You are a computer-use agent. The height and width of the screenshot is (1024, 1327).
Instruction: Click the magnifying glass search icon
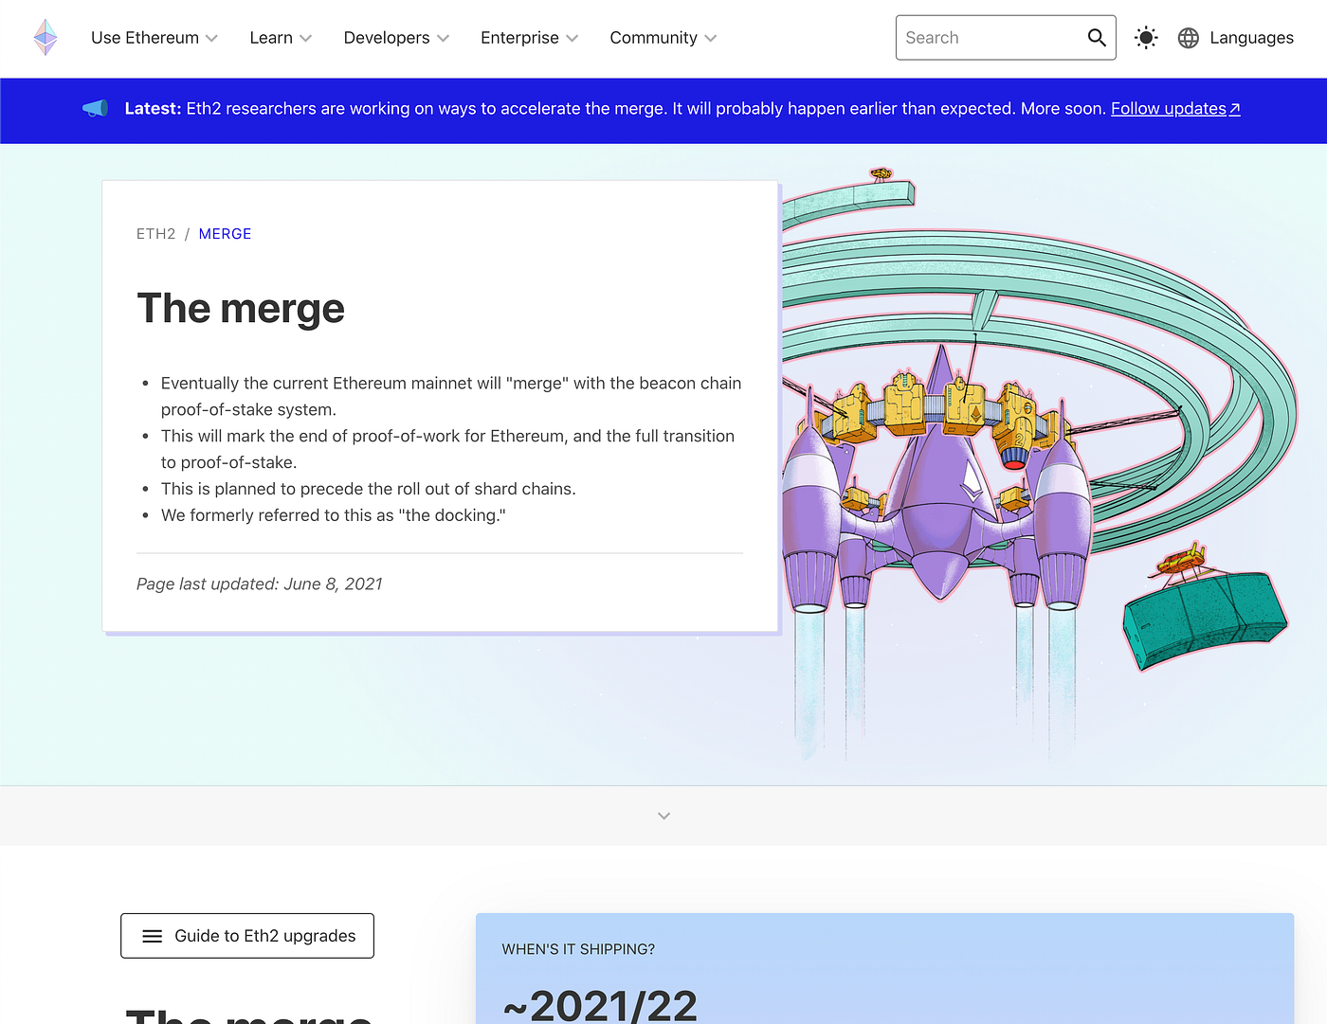tap(1097, 38)
